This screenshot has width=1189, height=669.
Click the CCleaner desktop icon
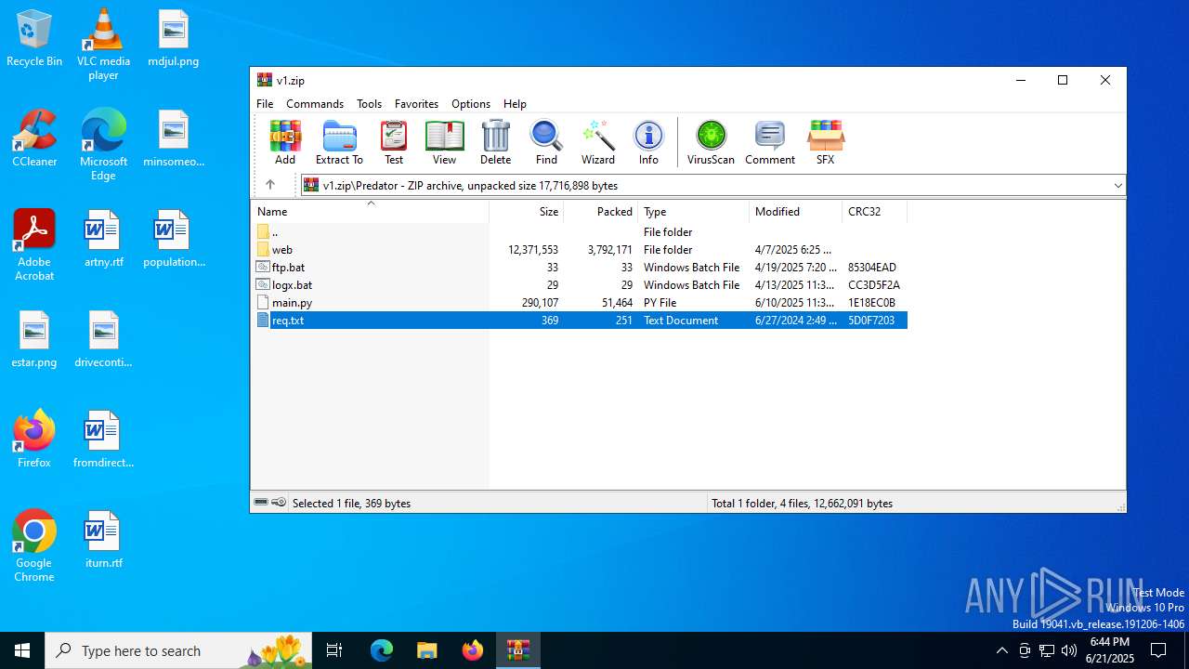click(x=34, y=139)
